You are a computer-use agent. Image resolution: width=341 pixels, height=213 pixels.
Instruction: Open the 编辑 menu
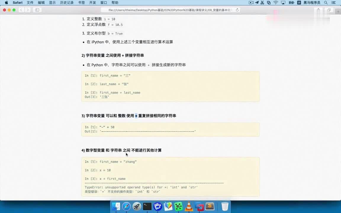point(41,3)
